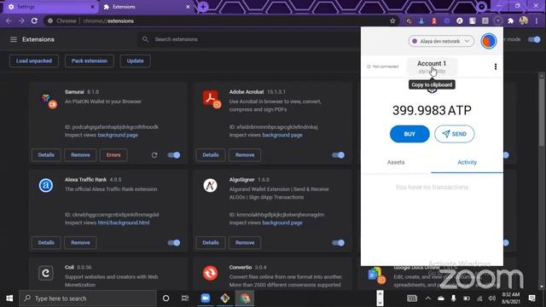Click the Convertio extension icon
The width and height of the screenshot is (546, 307).
tap(211, 273)
